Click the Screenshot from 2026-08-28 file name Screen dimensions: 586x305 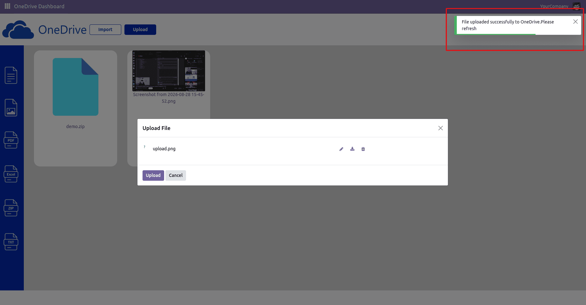coord(169,98)
